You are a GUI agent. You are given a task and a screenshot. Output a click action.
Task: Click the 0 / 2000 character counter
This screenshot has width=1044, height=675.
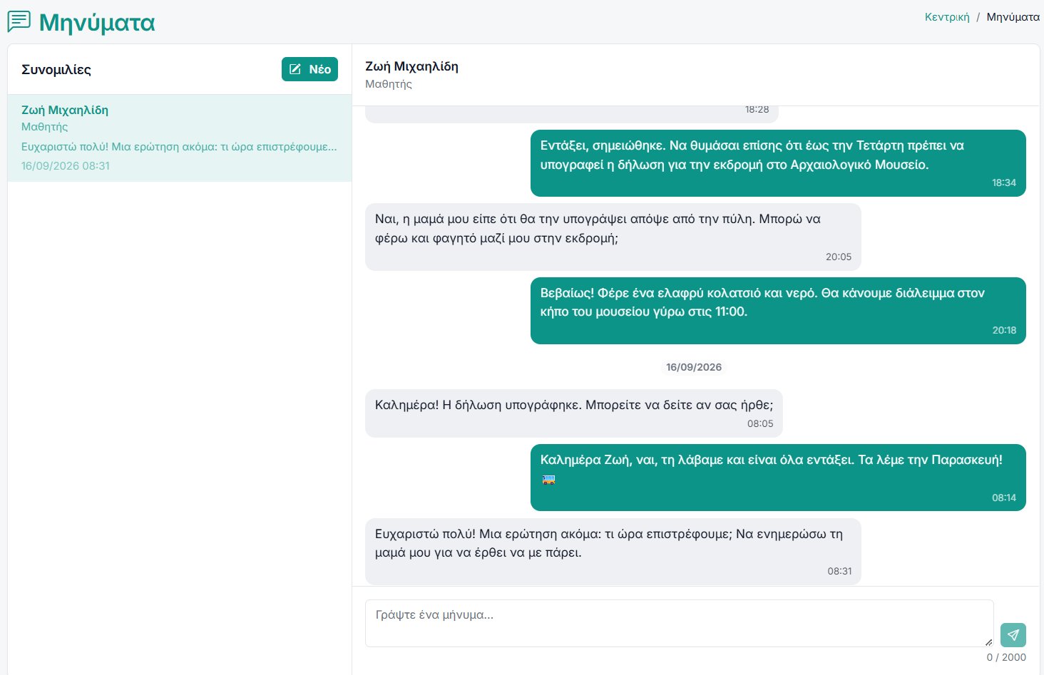pyautogui.click(x=1006, y=657)
